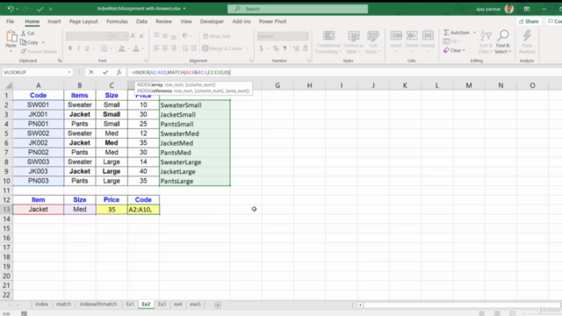Click the Fill Color bucket
This screenshot has width=562, height=316.
(121, 48)
